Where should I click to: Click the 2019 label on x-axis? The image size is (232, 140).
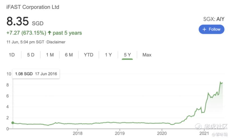(x=120, y=133)
